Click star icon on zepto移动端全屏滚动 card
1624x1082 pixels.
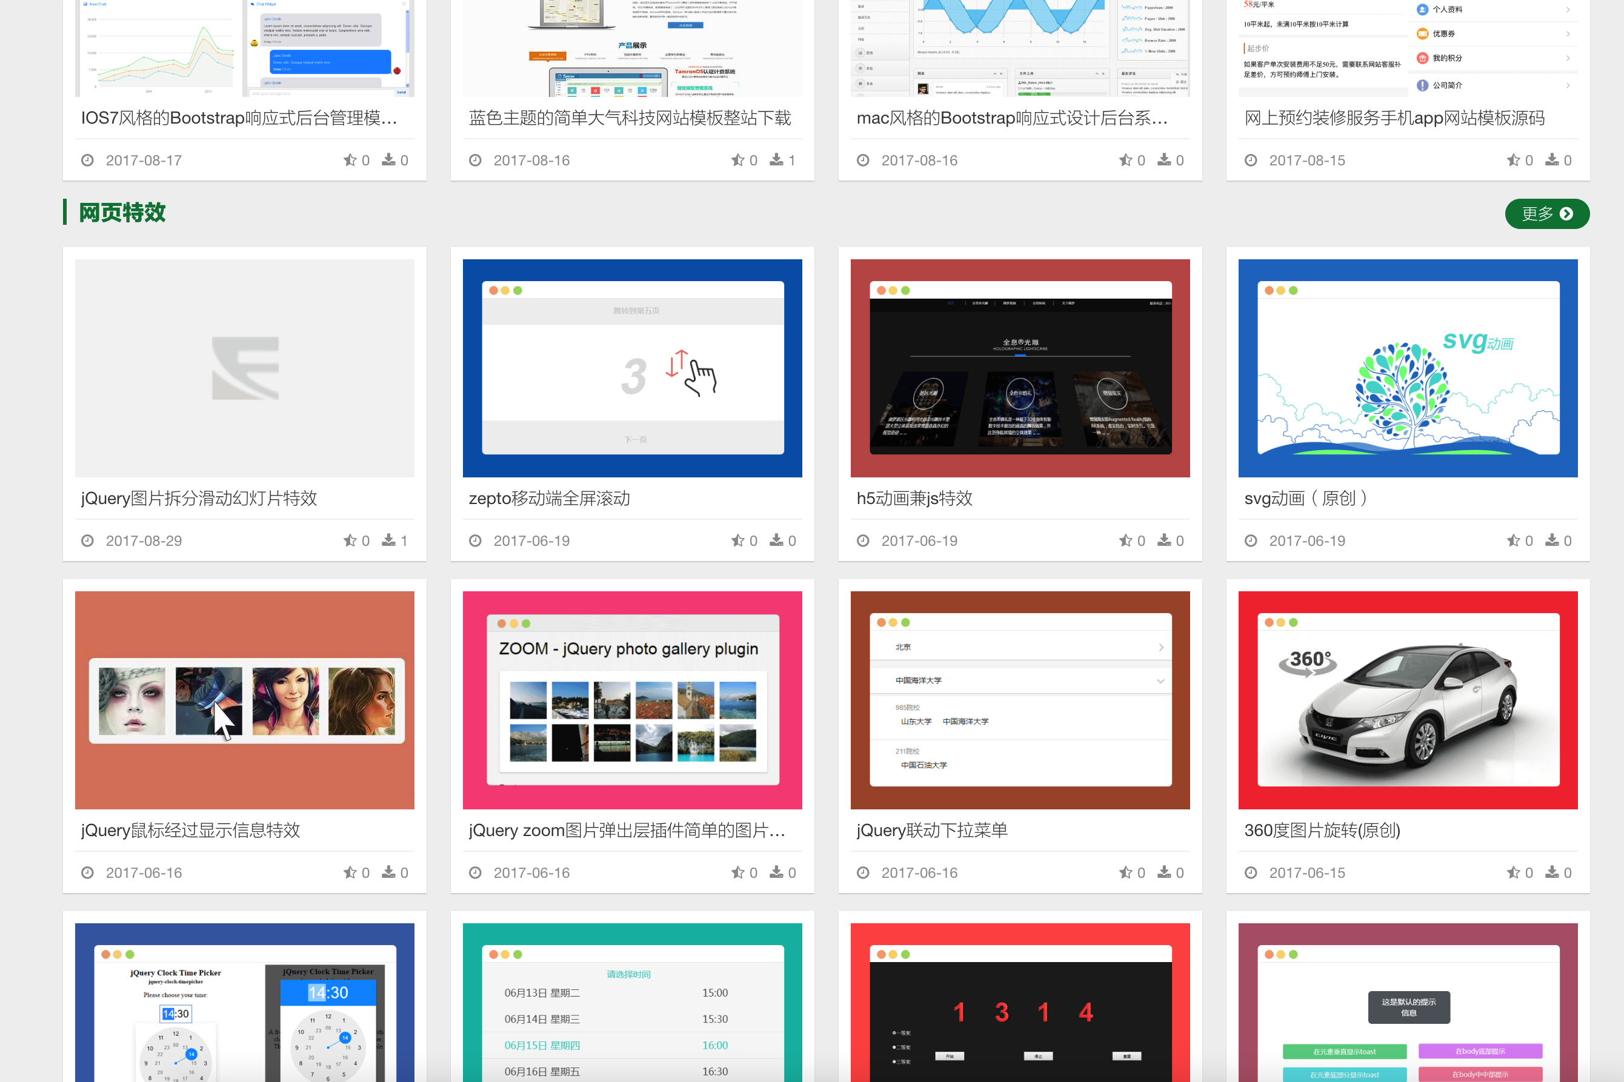[738, 540]
